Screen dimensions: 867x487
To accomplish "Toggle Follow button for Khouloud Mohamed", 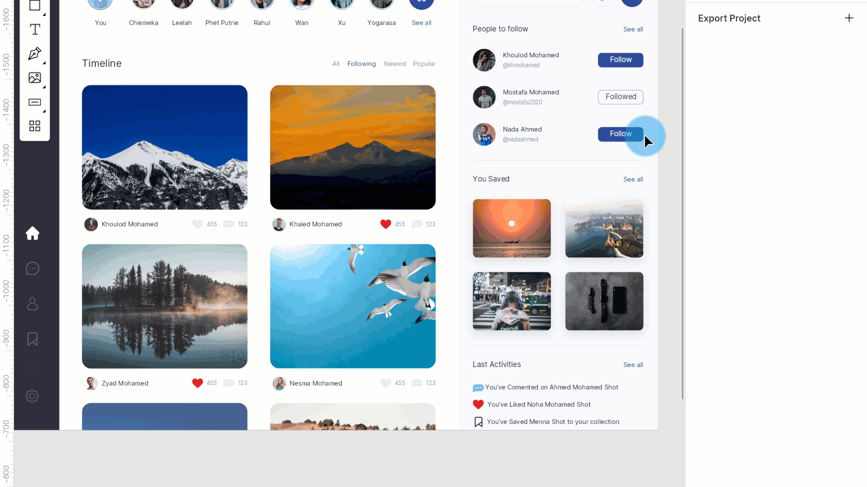I will [x=620, y=60].
